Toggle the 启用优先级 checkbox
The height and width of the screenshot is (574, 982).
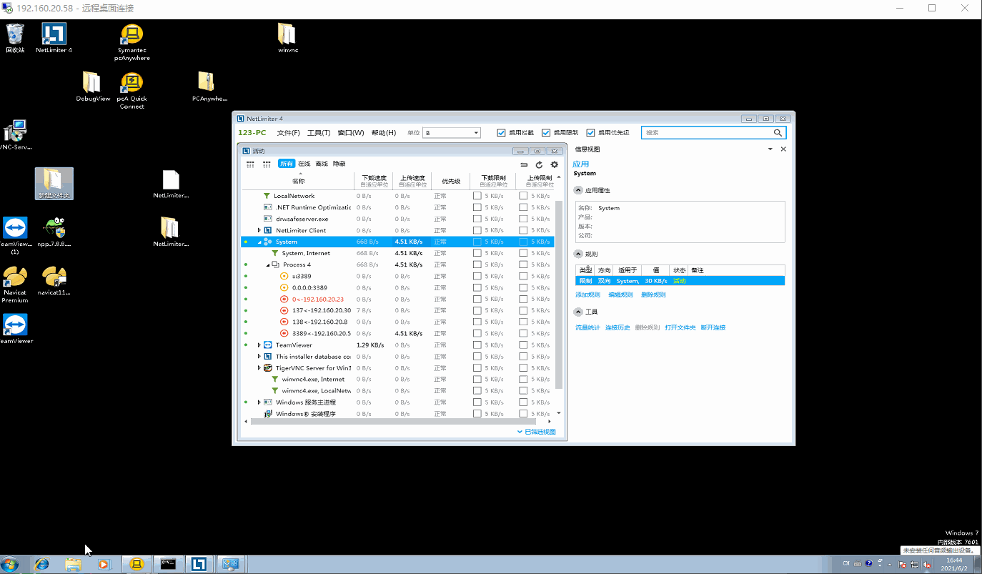click(x=590, y=133)
